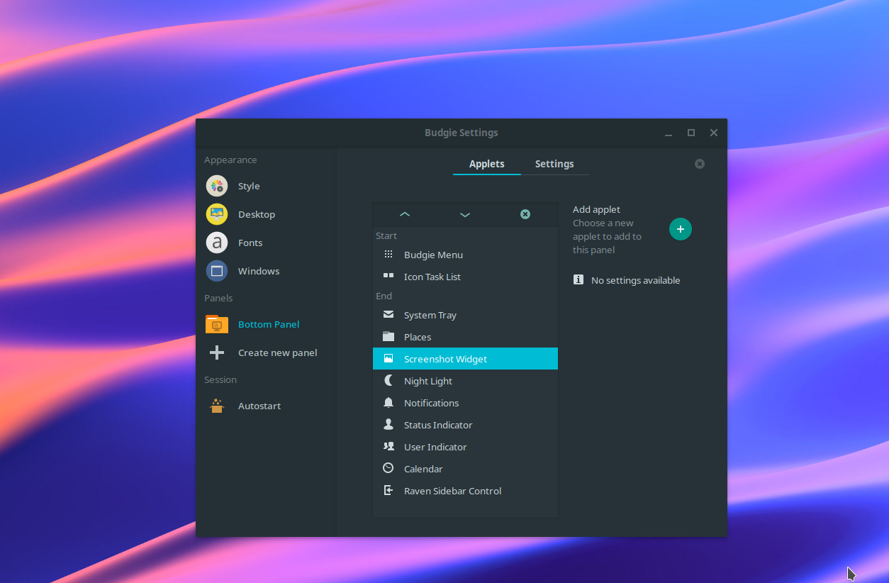Switch to the Settings tab
889x583 pixels.
[554, 164]
